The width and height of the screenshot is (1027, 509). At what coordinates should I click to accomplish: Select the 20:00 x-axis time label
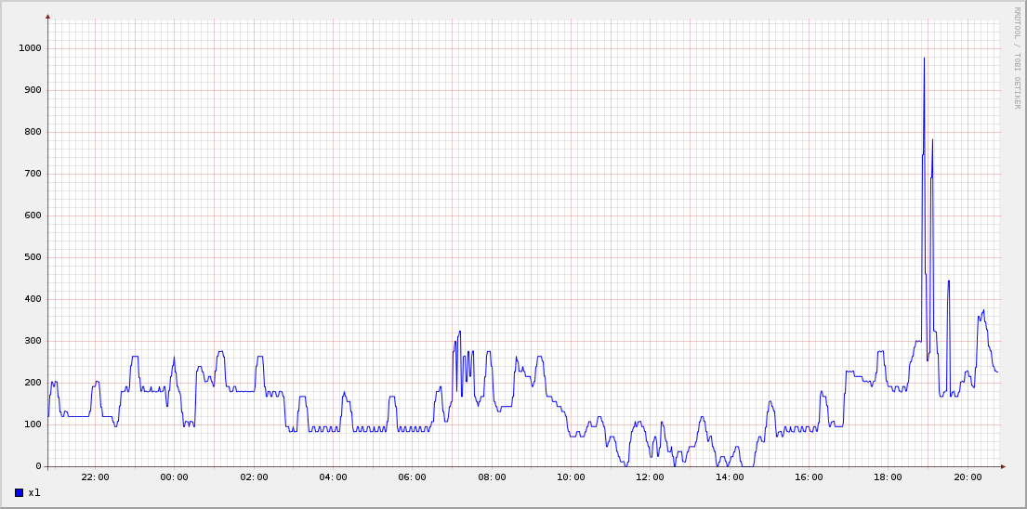pos(968,477)
